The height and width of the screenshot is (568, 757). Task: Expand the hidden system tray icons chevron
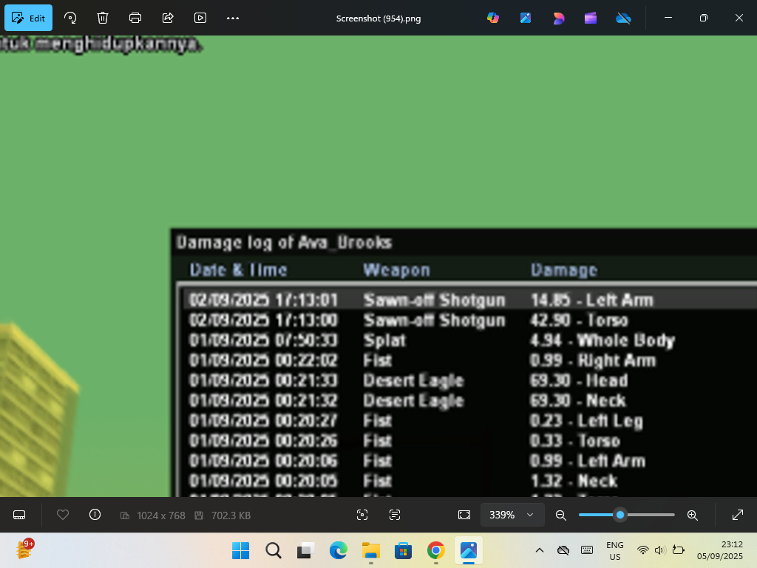pos(540,550)
